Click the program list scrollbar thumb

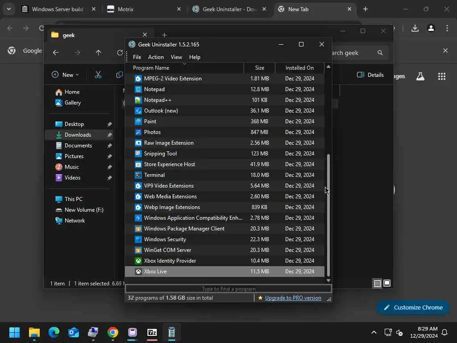[x=328, y=215]
